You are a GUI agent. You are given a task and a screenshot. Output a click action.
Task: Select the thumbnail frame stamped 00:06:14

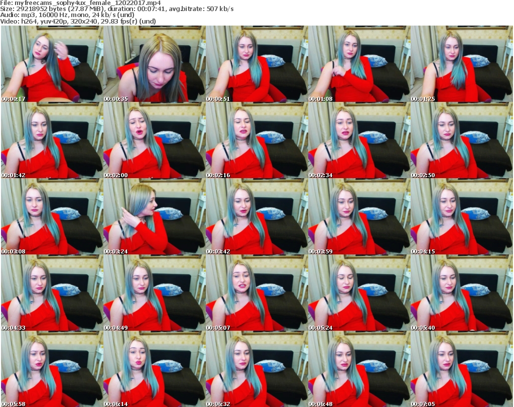[x=155, y=369]
